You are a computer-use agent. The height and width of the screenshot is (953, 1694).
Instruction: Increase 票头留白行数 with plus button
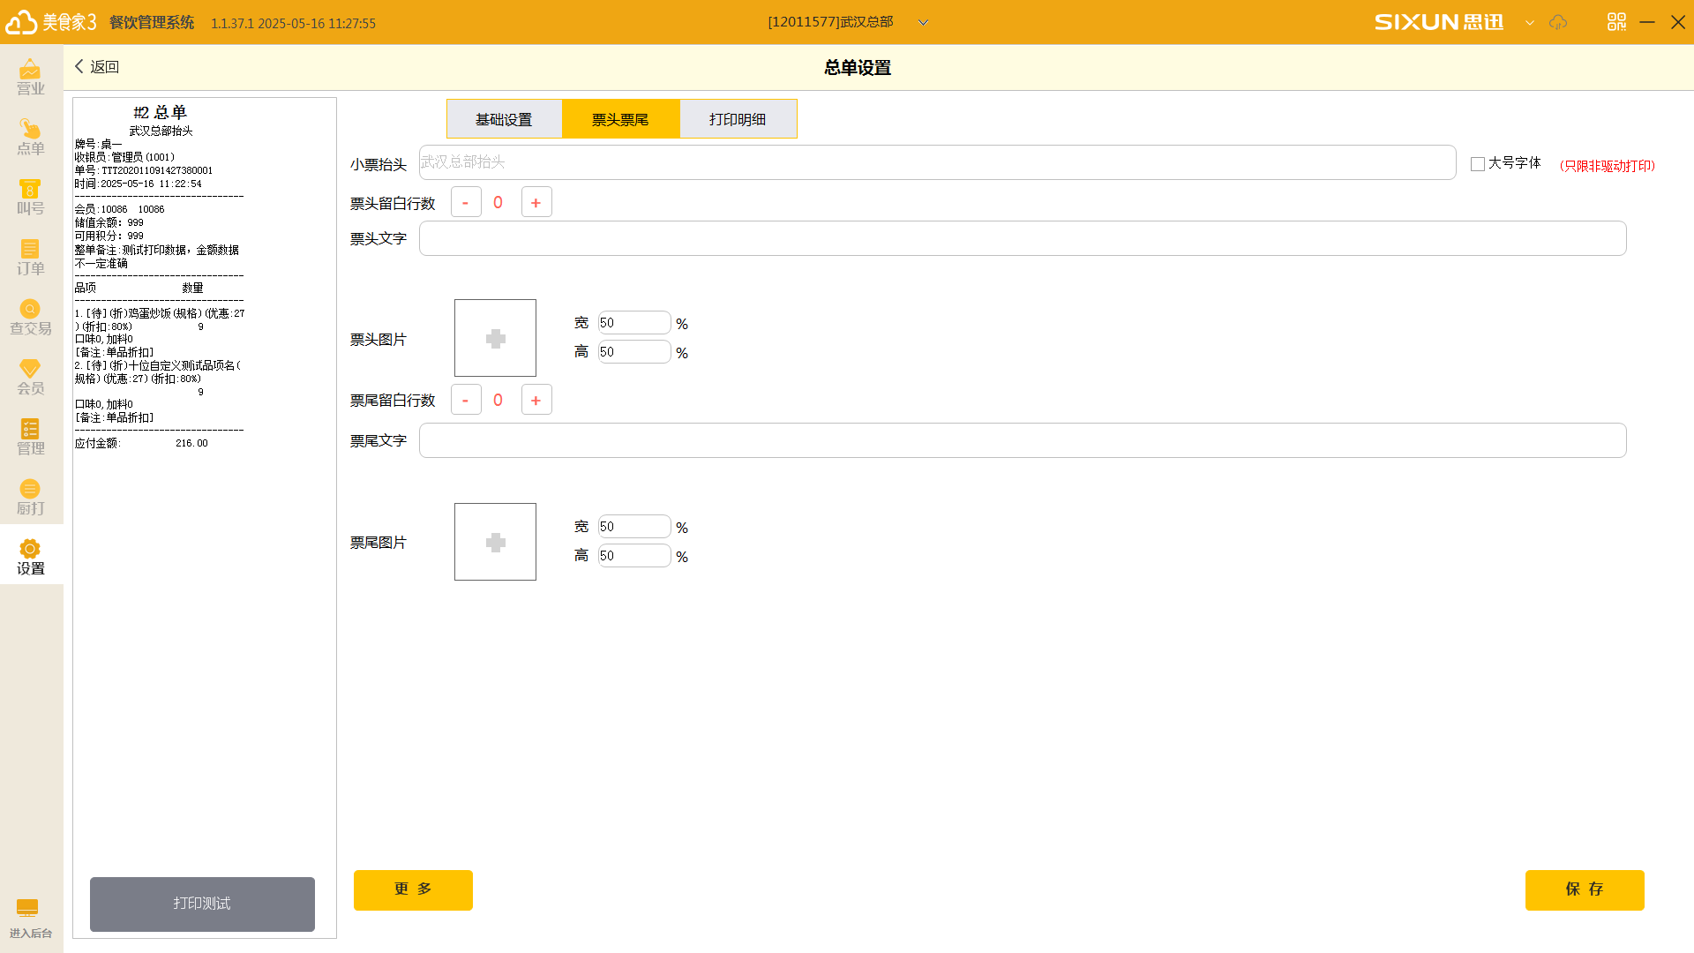click(x=536, y=202)
